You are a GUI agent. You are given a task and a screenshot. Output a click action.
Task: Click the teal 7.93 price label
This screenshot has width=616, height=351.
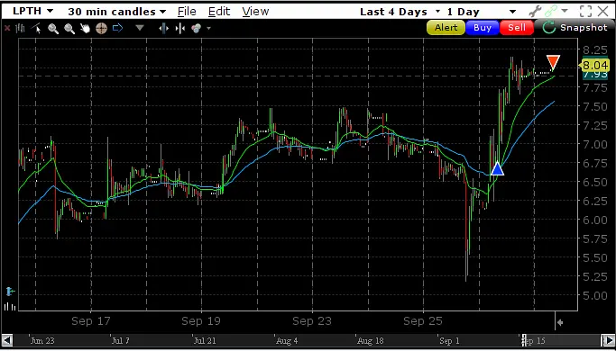point(595,75)
